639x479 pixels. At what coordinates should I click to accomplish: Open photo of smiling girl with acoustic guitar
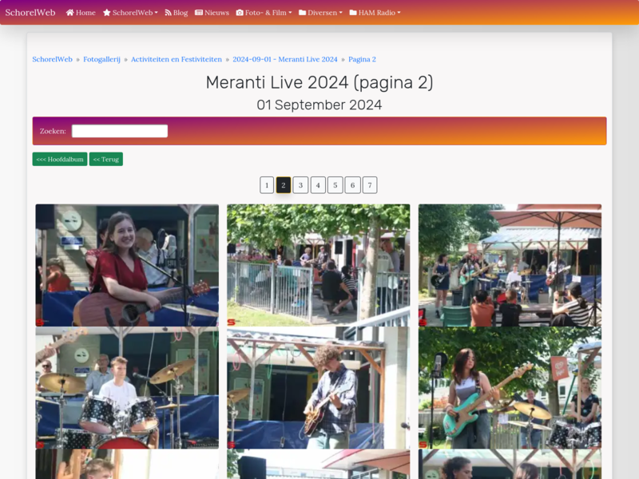coord(127,265)
